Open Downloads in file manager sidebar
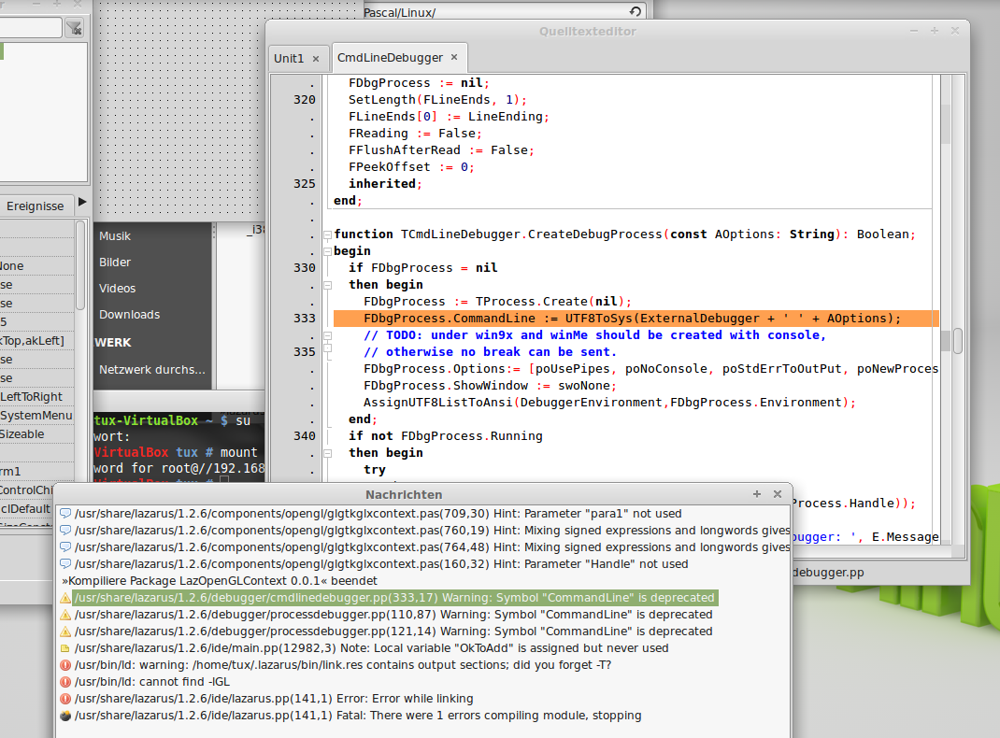 click(x=130, y=315)
